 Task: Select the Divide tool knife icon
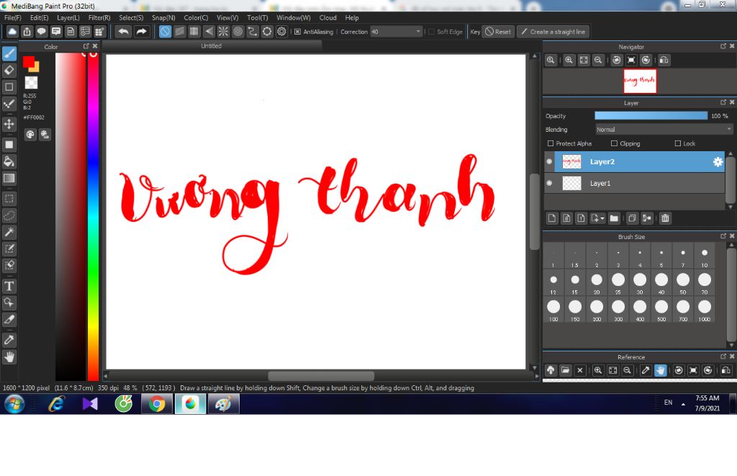point(9,319)
